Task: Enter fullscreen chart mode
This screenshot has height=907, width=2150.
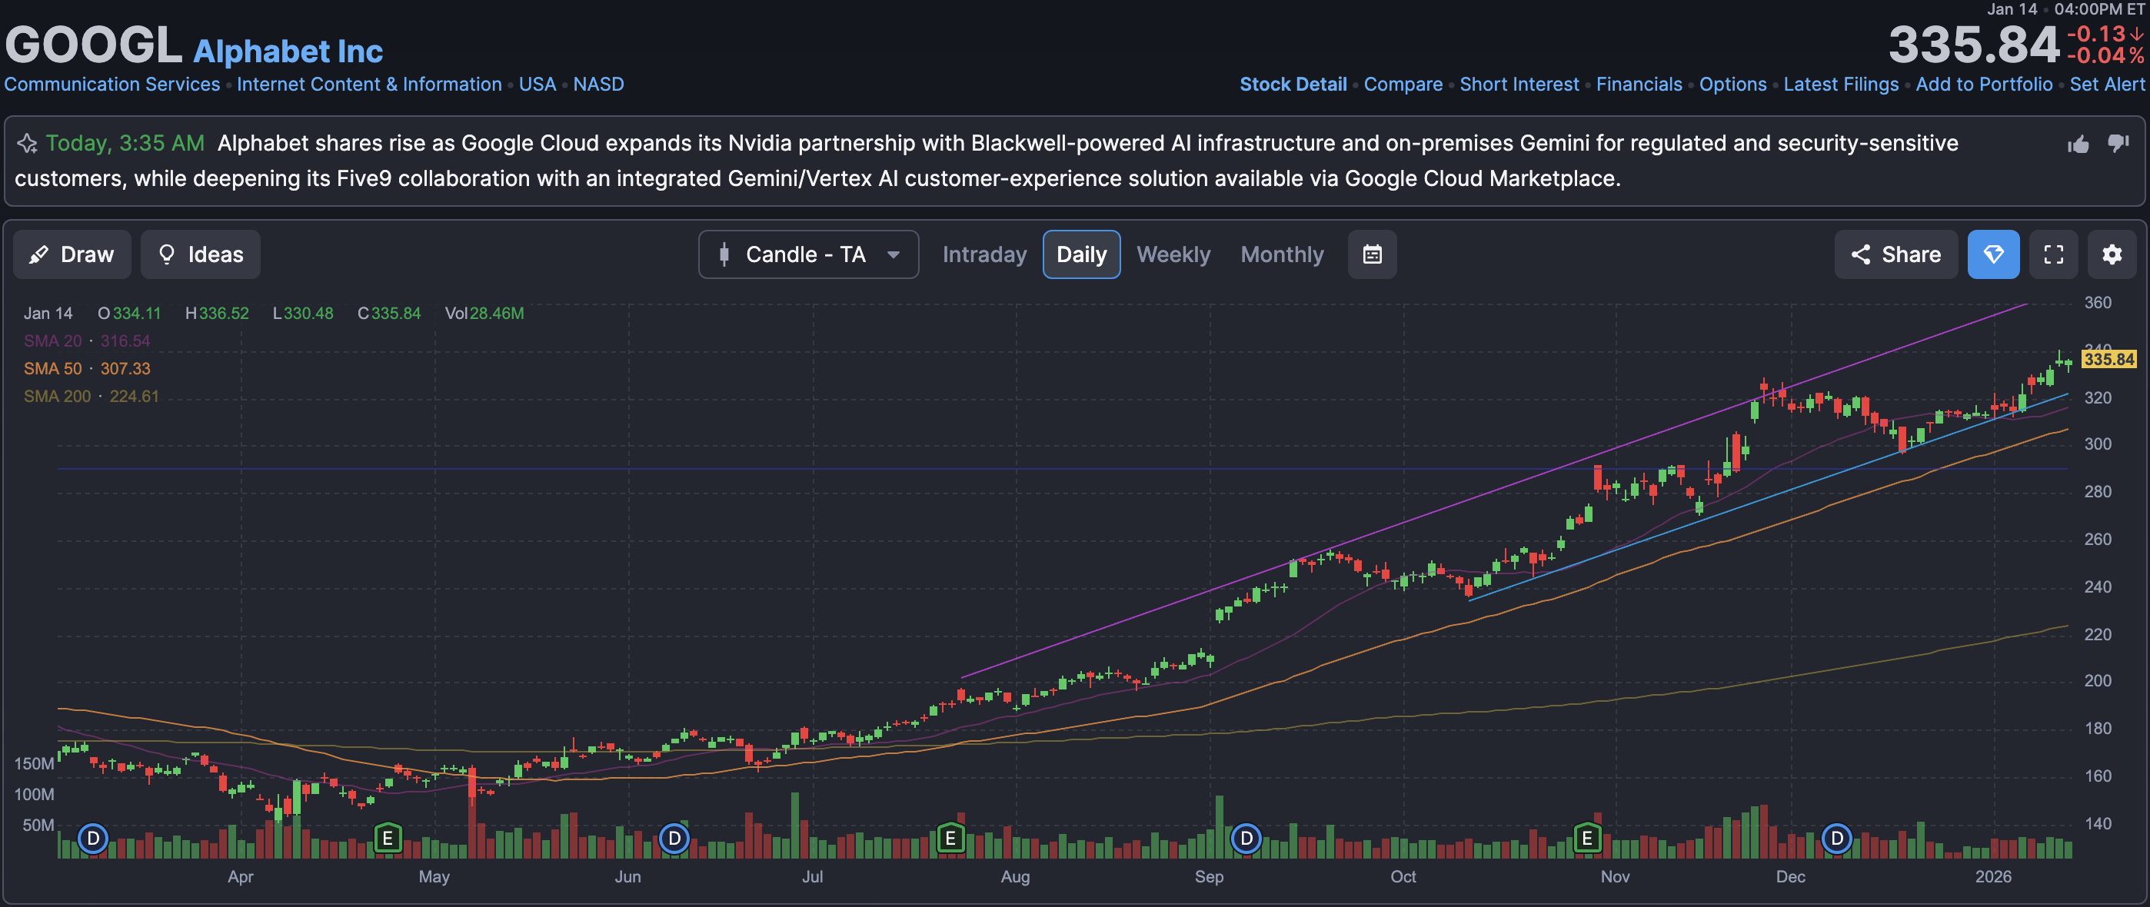Action: [2052, 254]
